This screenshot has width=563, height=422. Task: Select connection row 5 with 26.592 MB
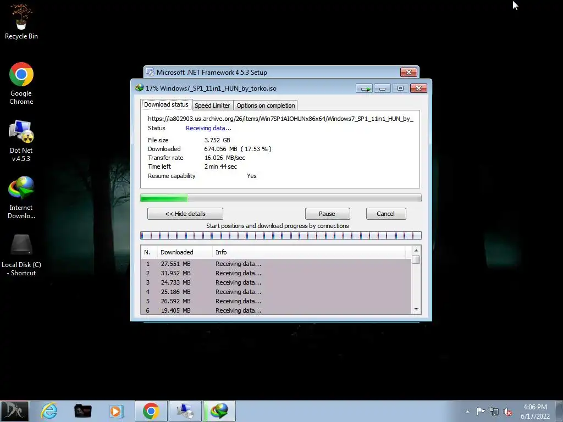click(276, 301)
